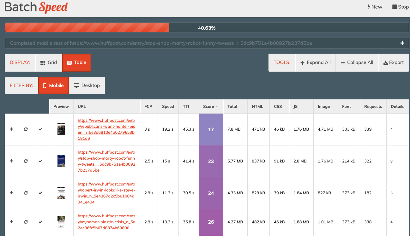Toggle checkmark for stop-shop-marty-robot row

tap(40, 161)
